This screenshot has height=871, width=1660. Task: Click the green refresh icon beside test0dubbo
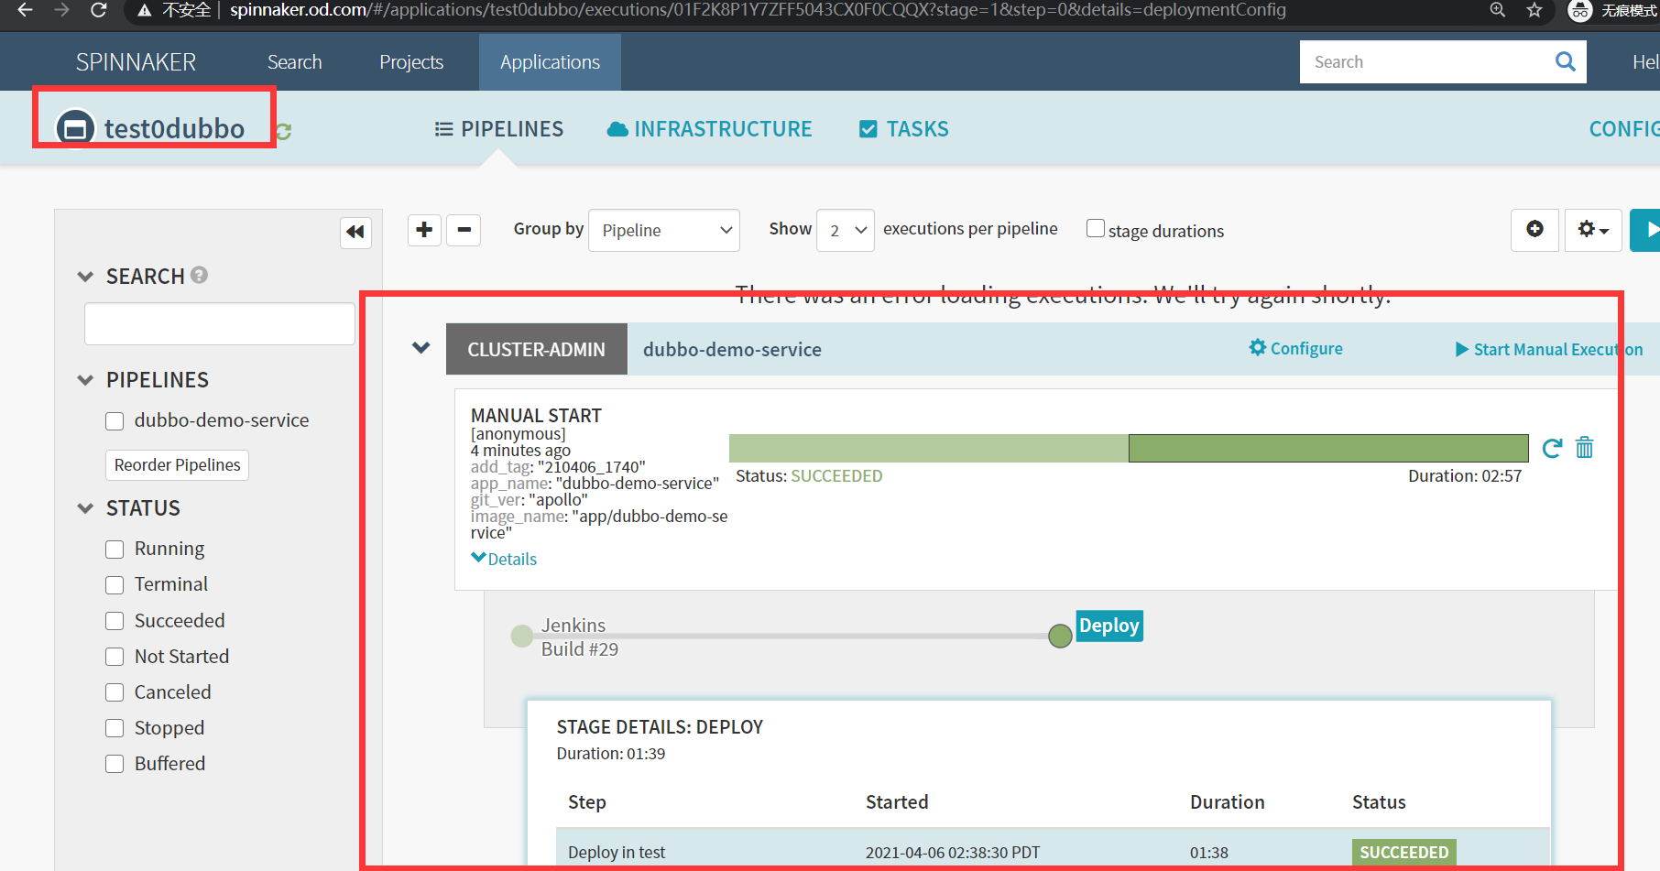(283, 132)
